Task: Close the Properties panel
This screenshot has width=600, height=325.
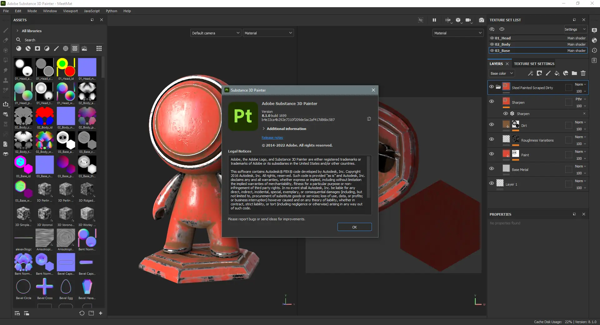Action: tap(584, 214)
